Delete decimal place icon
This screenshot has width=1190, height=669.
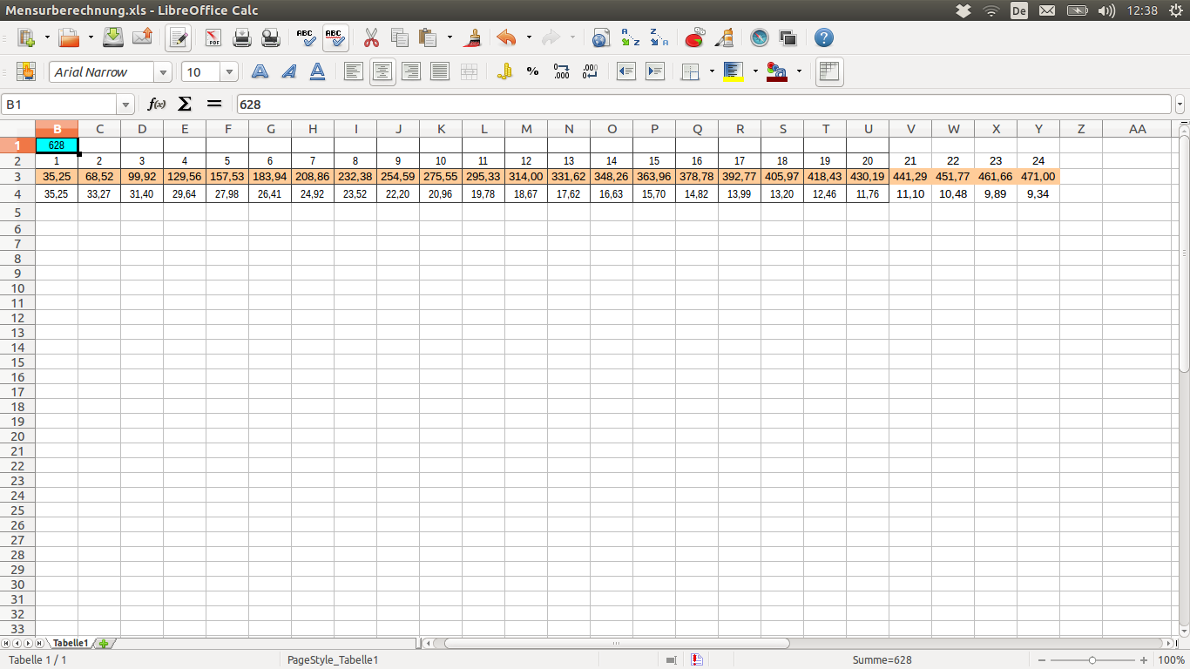pos(590,71)
